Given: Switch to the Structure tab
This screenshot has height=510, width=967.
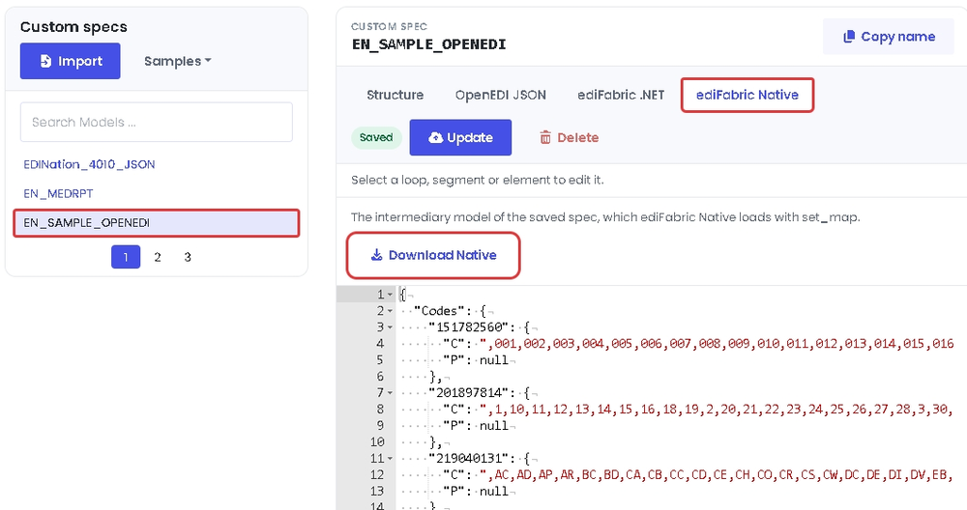Looking at the screenshot, I should (x=396, y=95).
